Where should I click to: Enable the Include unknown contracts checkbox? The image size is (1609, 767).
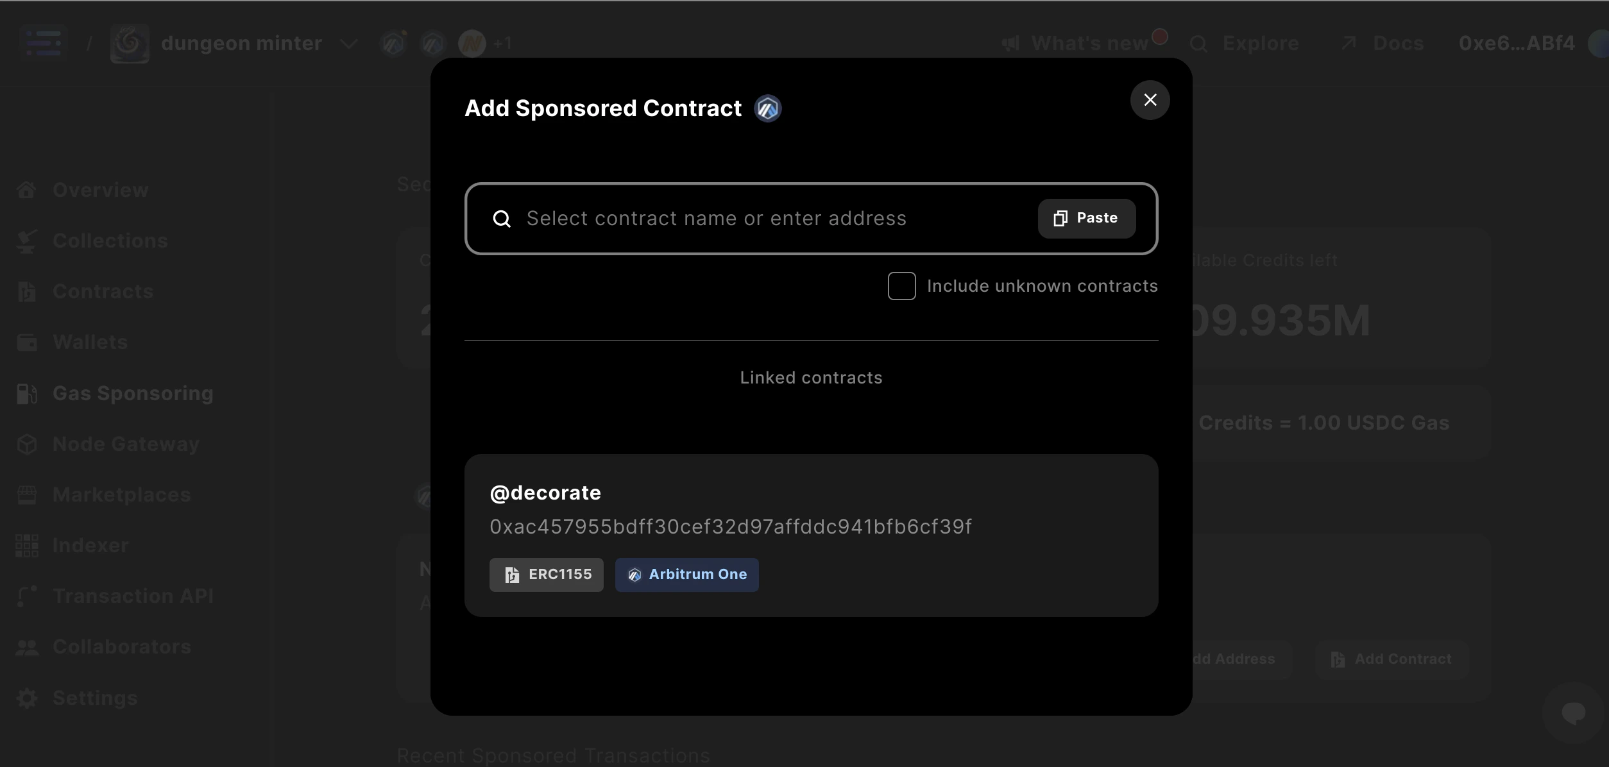click(x=901, y=286)
